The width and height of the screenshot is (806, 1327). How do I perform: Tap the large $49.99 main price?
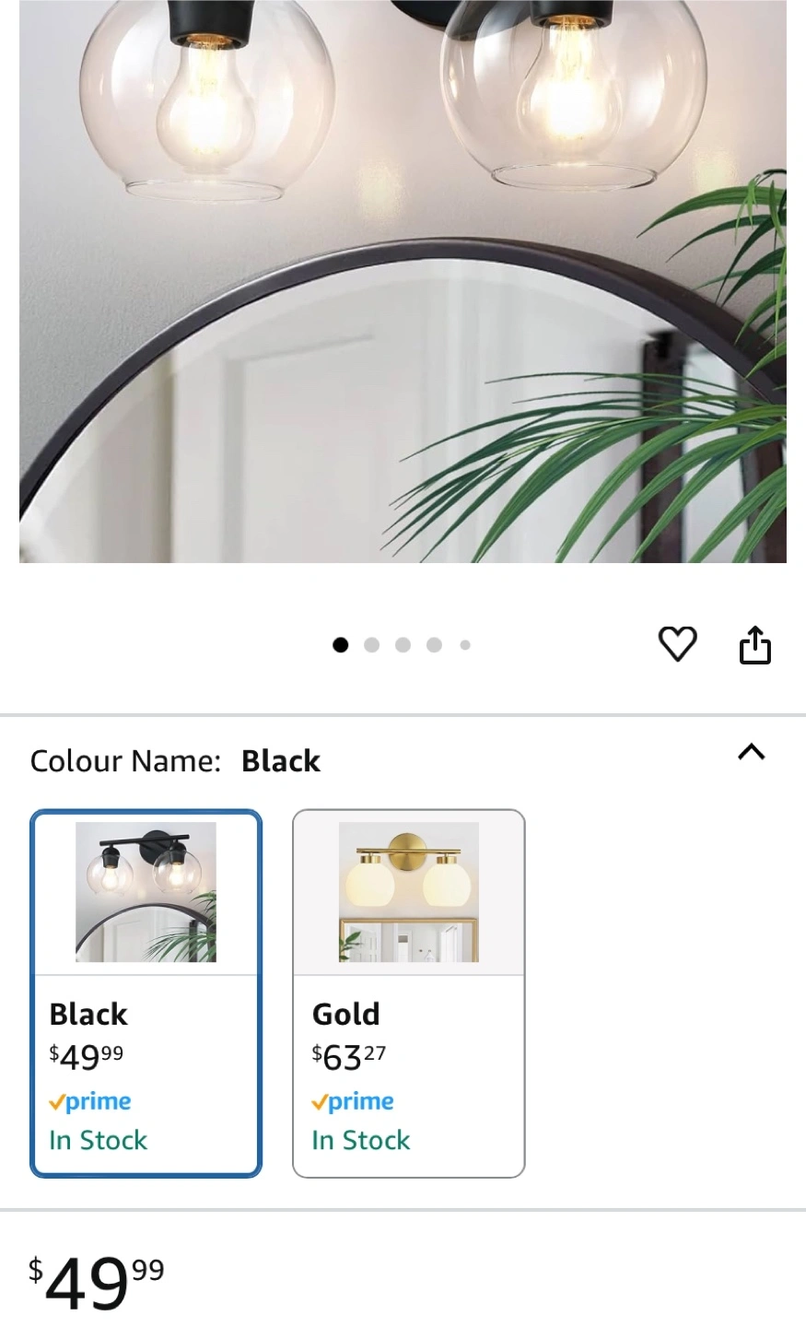click(x=96, y=1283)
